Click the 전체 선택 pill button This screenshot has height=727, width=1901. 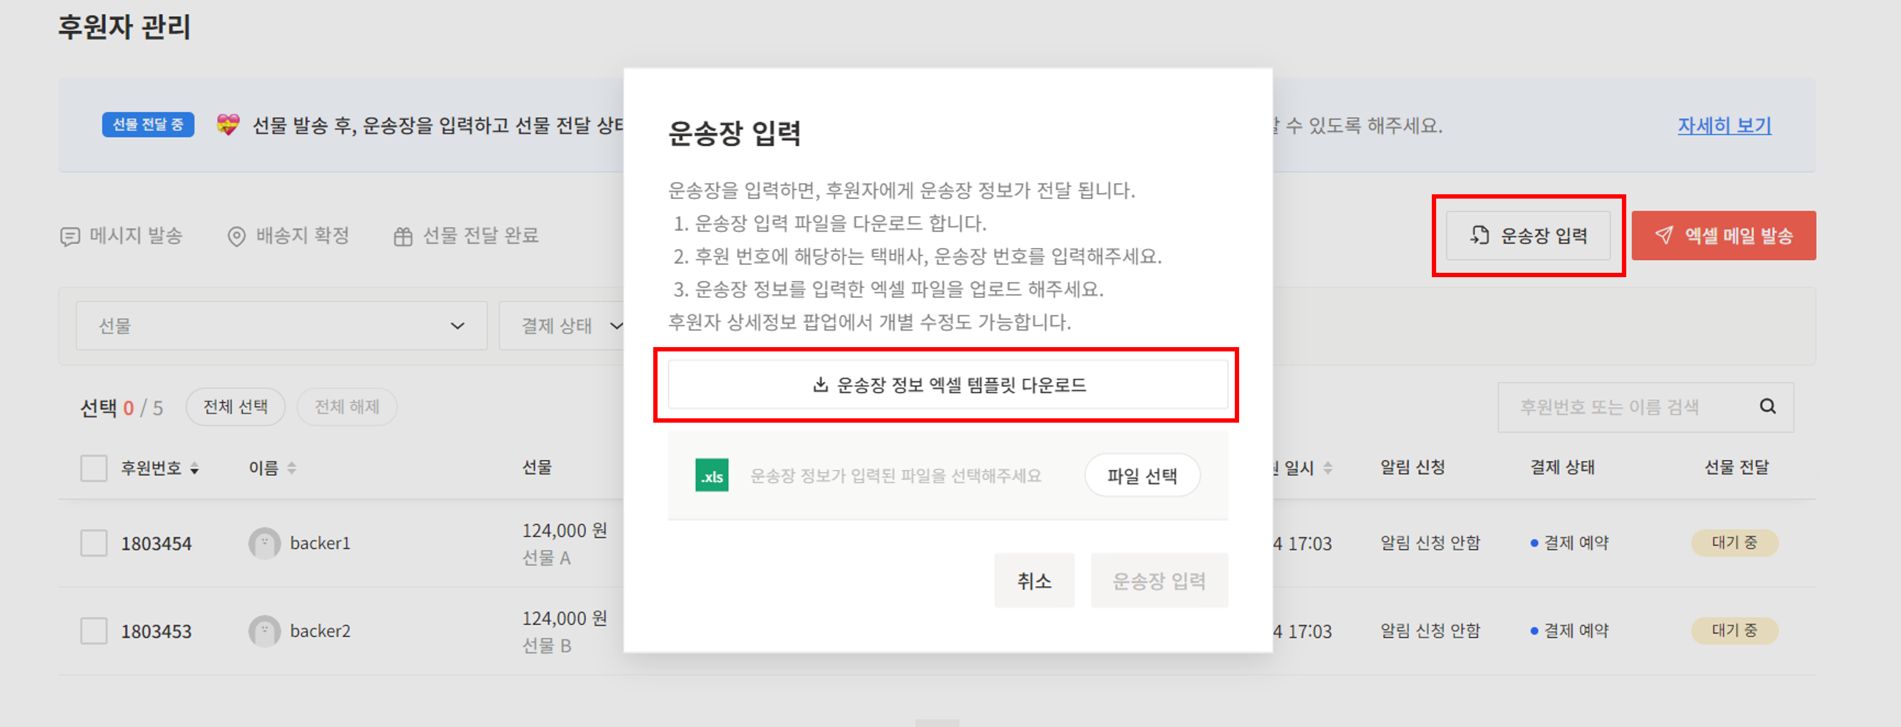pyautogui.click(x=235, y=407)
